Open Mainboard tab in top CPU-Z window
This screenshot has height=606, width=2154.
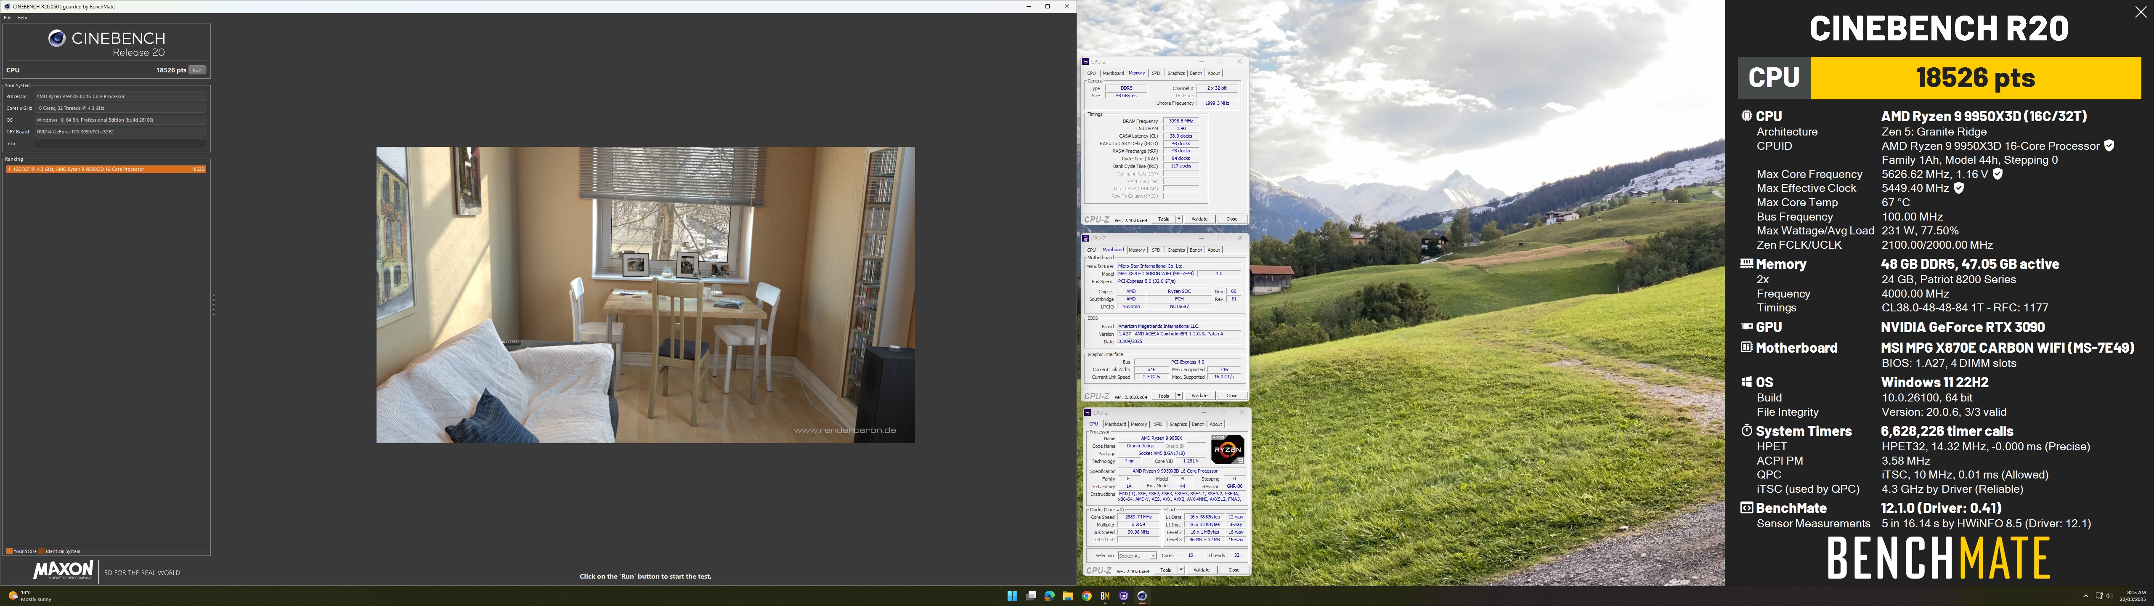pyautogui.click(x=1113, y=73)
